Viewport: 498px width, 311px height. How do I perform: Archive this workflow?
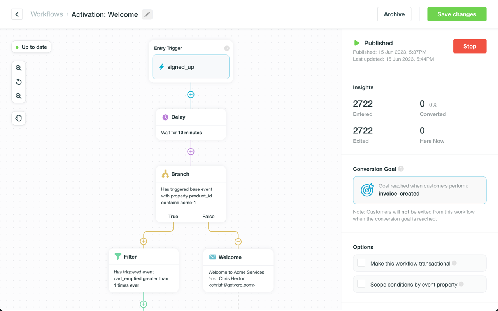coord(394,14)
